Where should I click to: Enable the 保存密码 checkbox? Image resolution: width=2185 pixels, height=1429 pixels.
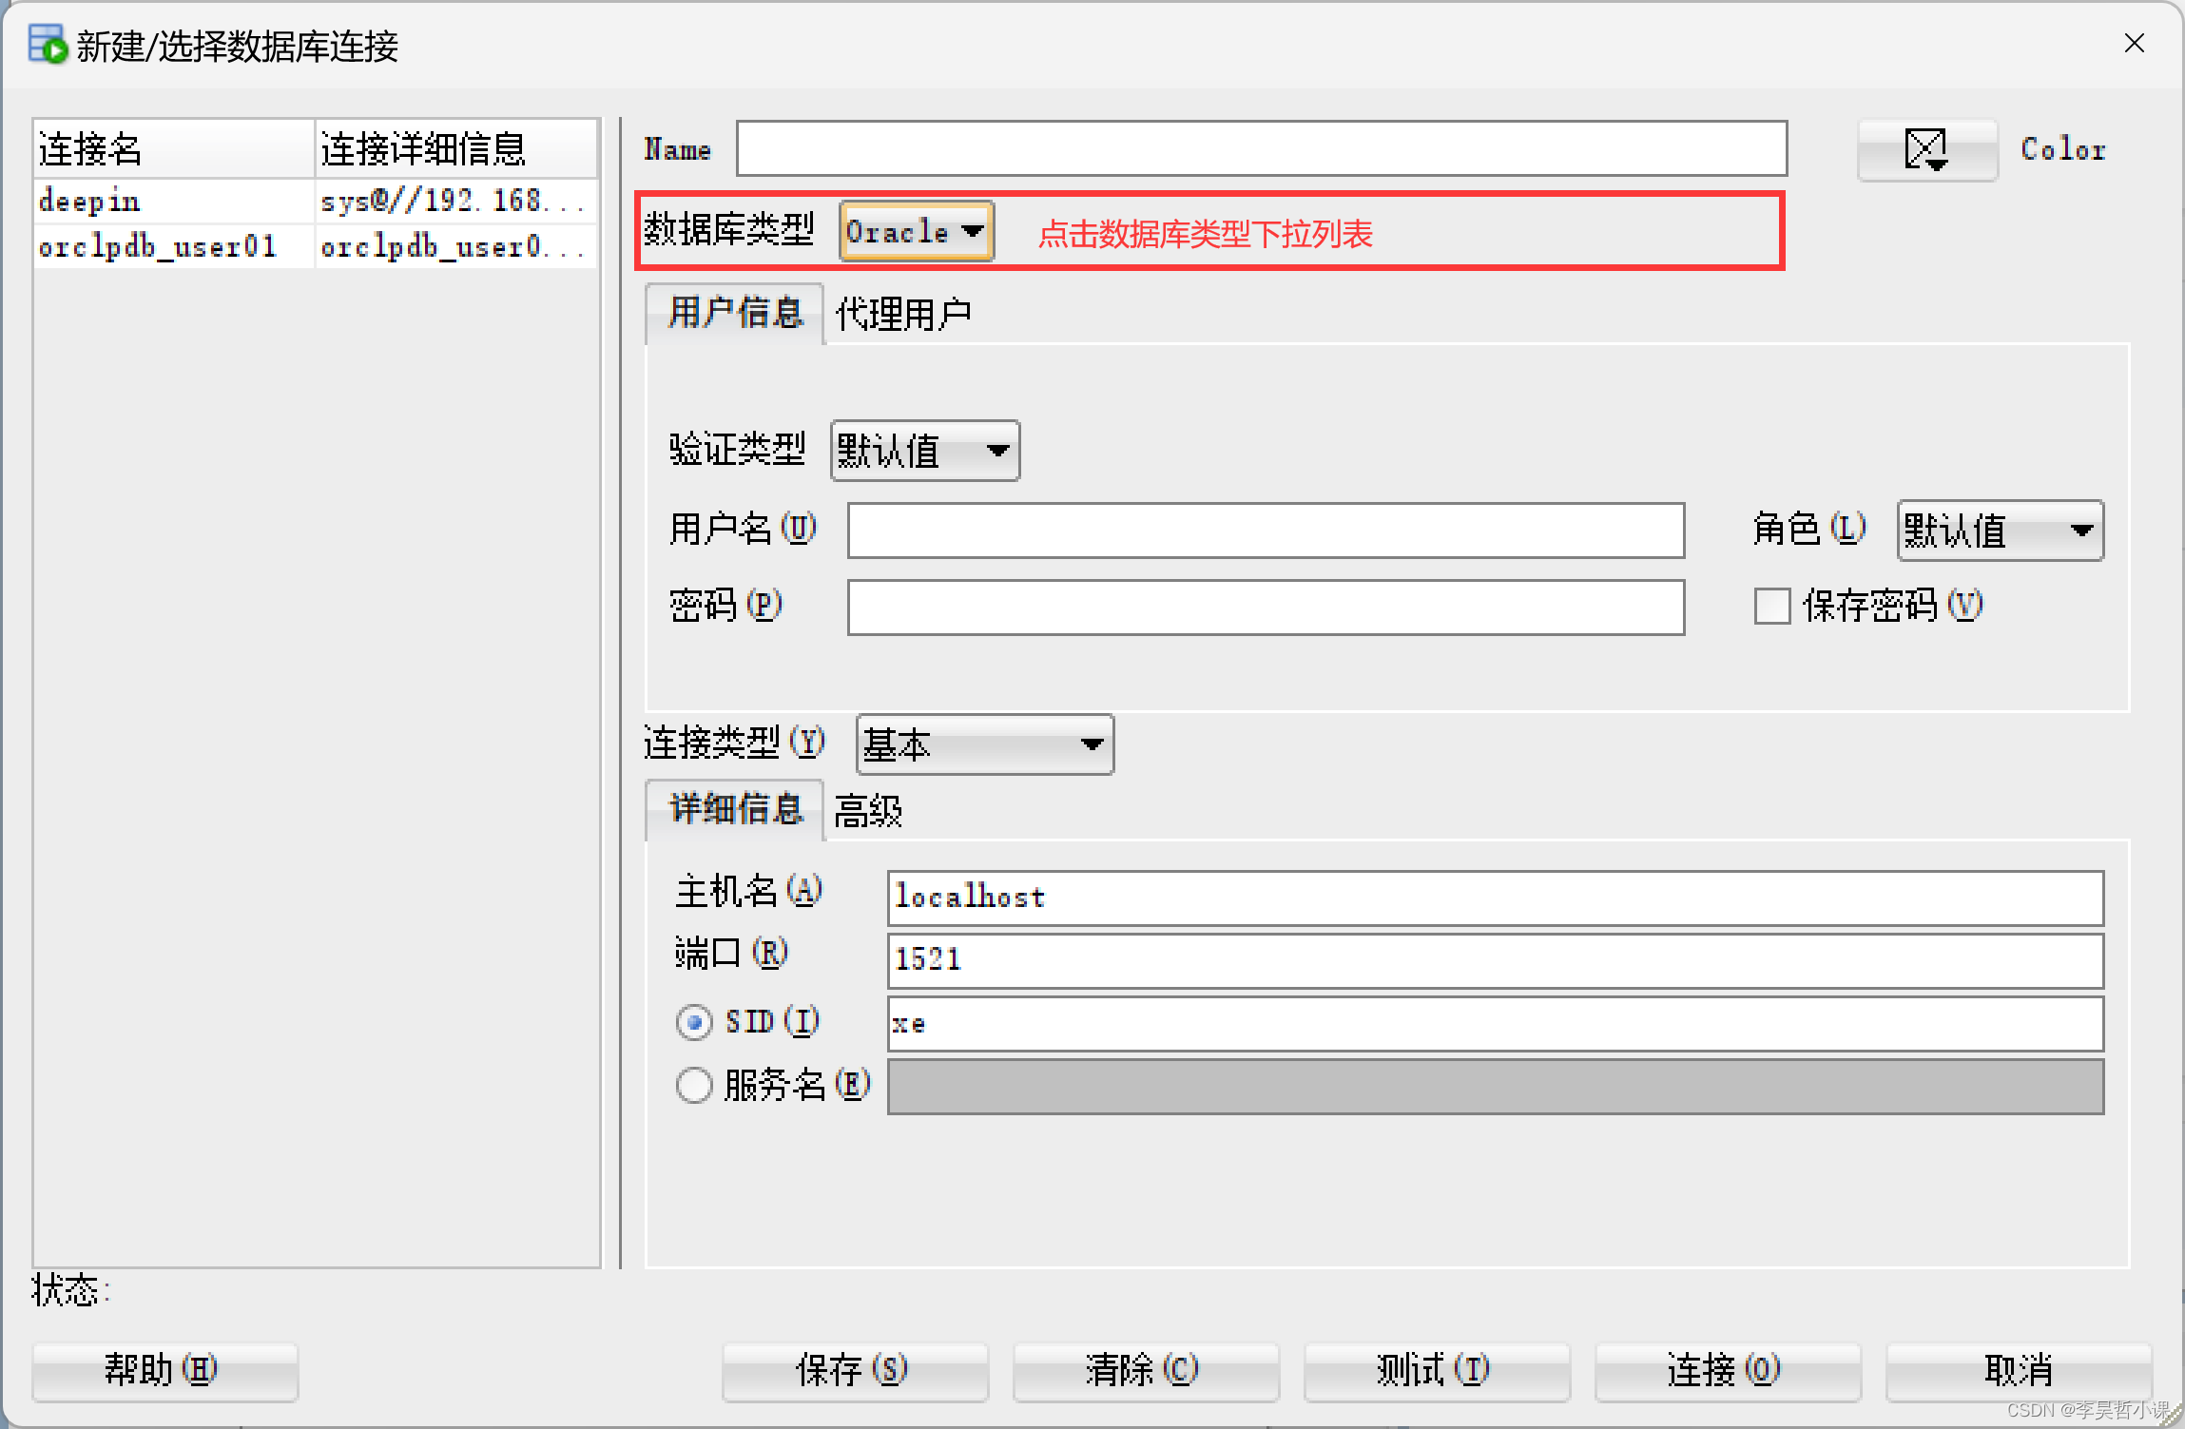click(1771, 606)
